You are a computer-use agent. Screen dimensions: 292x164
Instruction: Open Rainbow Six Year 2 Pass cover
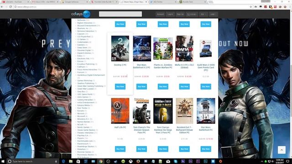pos(163,111)
